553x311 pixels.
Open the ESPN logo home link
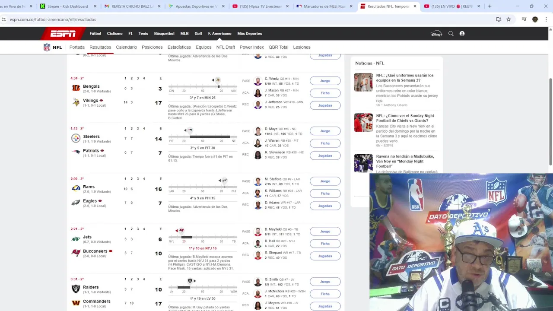click(63, 34)
